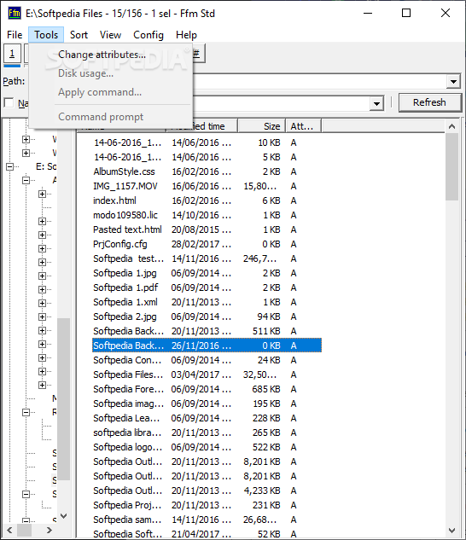The width and height of the screenshot is (466, 540).
Task: Click folder tree horizontal scroll left arrow
Action: [x=9, y=530]
